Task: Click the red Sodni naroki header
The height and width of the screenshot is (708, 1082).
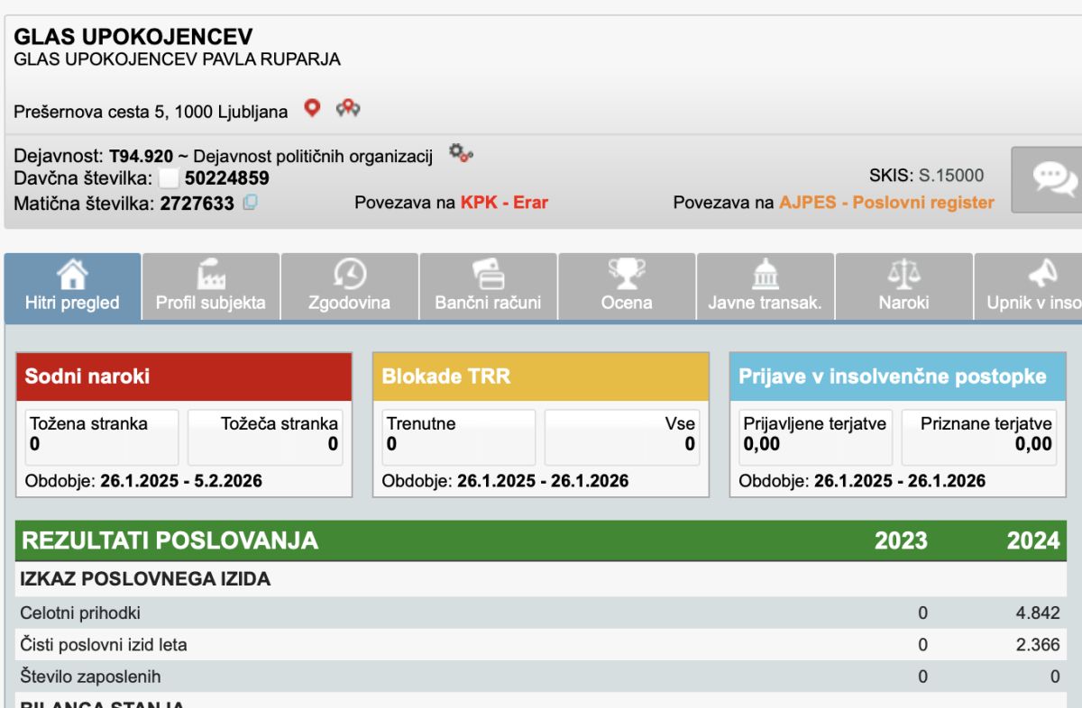Action: click(184, 377)
